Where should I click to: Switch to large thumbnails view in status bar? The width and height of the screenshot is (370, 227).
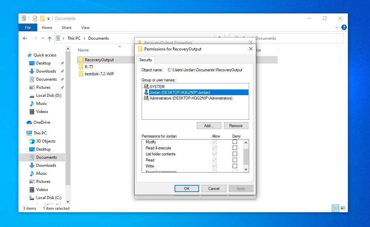pos(343,209)
